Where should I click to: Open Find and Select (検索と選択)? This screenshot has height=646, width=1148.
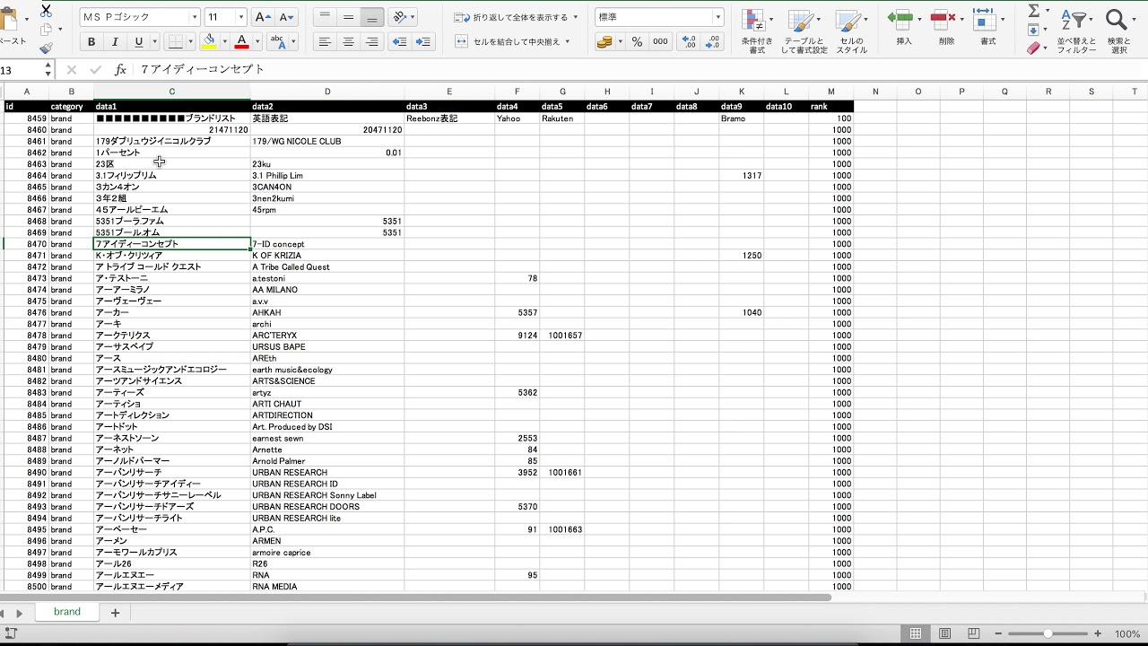[1118, 31]
